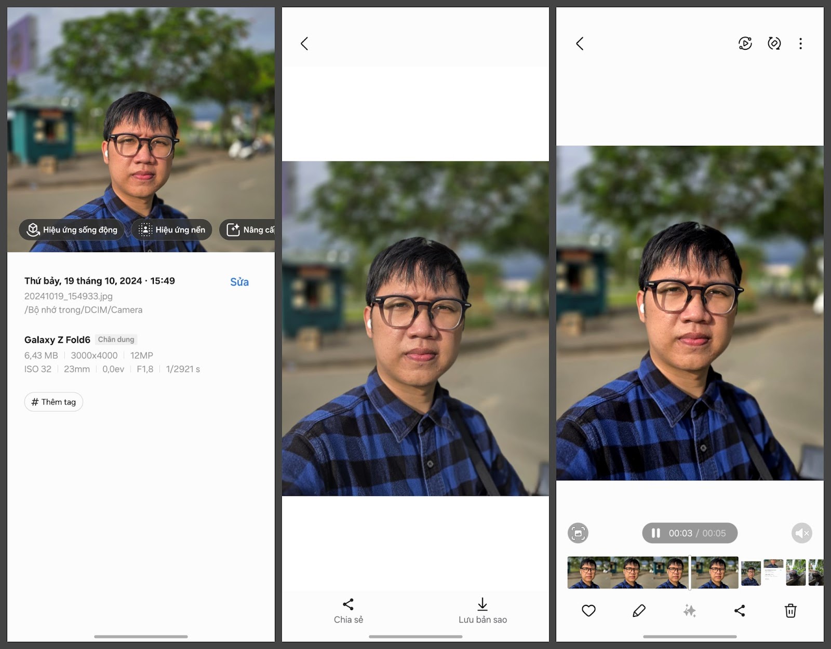Tap the AI sparkle enhance icon
The image size is (831, 649).
pyautogui.click(x=689, y=611)
